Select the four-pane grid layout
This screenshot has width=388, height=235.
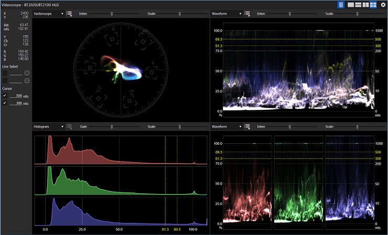[373, 5]
